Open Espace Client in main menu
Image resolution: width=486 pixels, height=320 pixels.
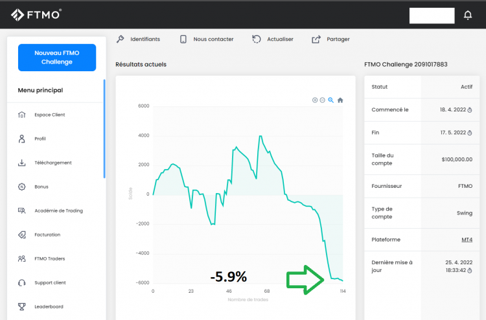click(x=49, y=115)
